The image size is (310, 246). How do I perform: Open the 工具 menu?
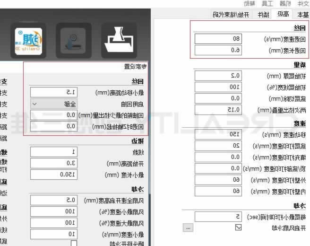tap(267, 3)
